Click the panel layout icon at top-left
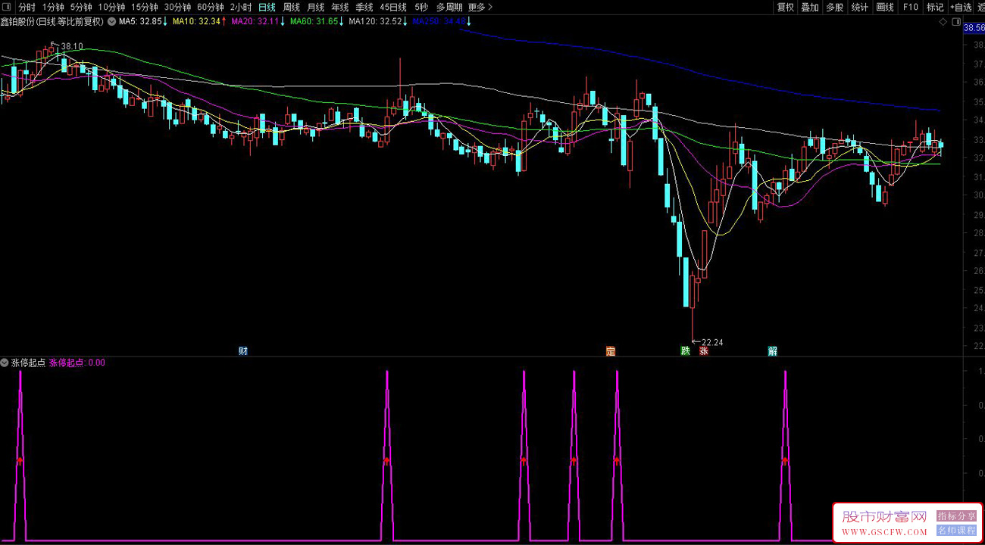The width and height of the screenshot is (985, 545). tap(8, 8)
